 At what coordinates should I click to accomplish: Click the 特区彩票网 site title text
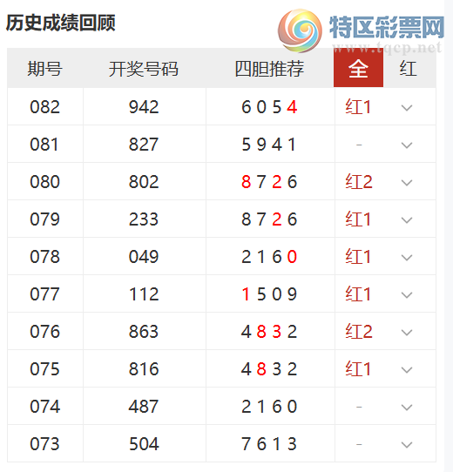[387, 27]
